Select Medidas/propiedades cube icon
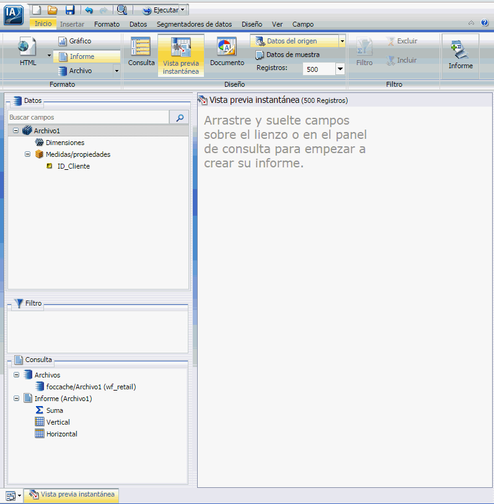The image size is (494, 504). (x=39, y=154)
